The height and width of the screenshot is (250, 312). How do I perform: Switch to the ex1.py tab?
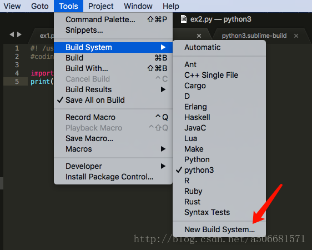pos(47,36)
